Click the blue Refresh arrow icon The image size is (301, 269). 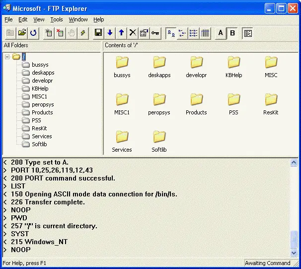coord(33,33)
